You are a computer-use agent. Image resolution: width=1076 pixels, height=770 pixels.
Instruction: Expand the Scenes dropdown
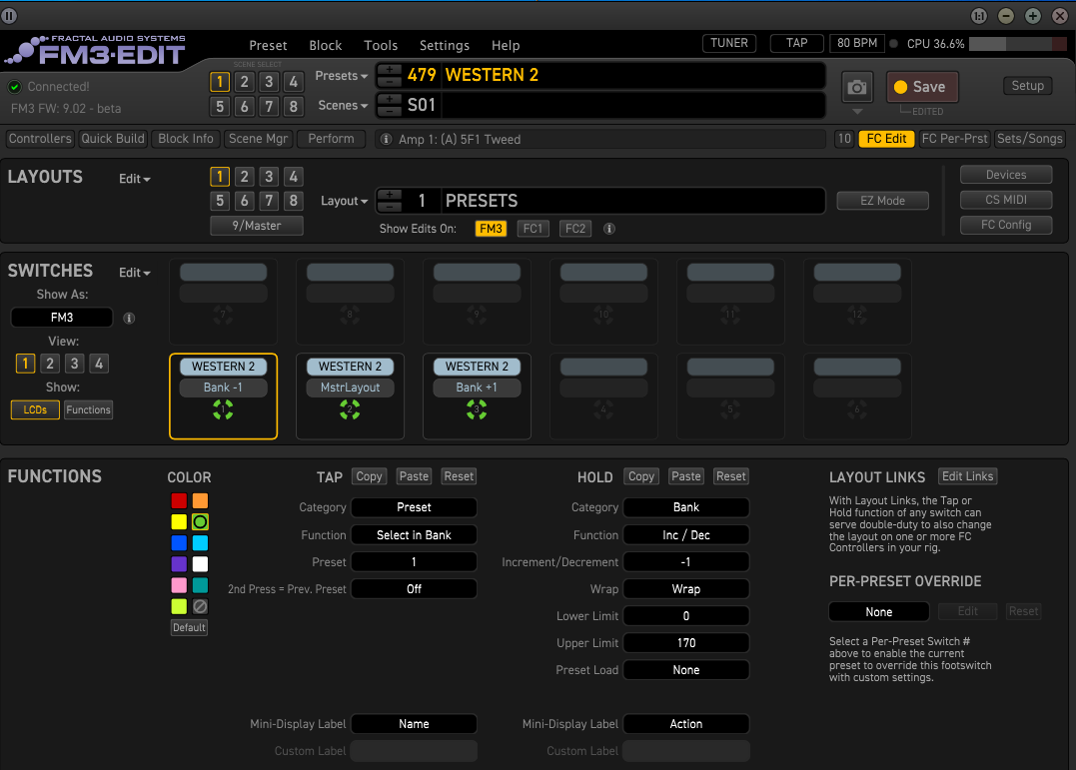click(343, 105)
